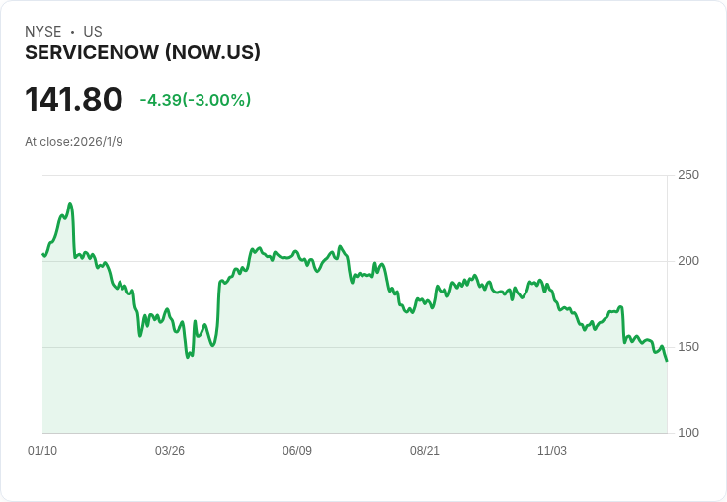Select the 08/21 date on x-axis
727x502 pixels.
425,451
